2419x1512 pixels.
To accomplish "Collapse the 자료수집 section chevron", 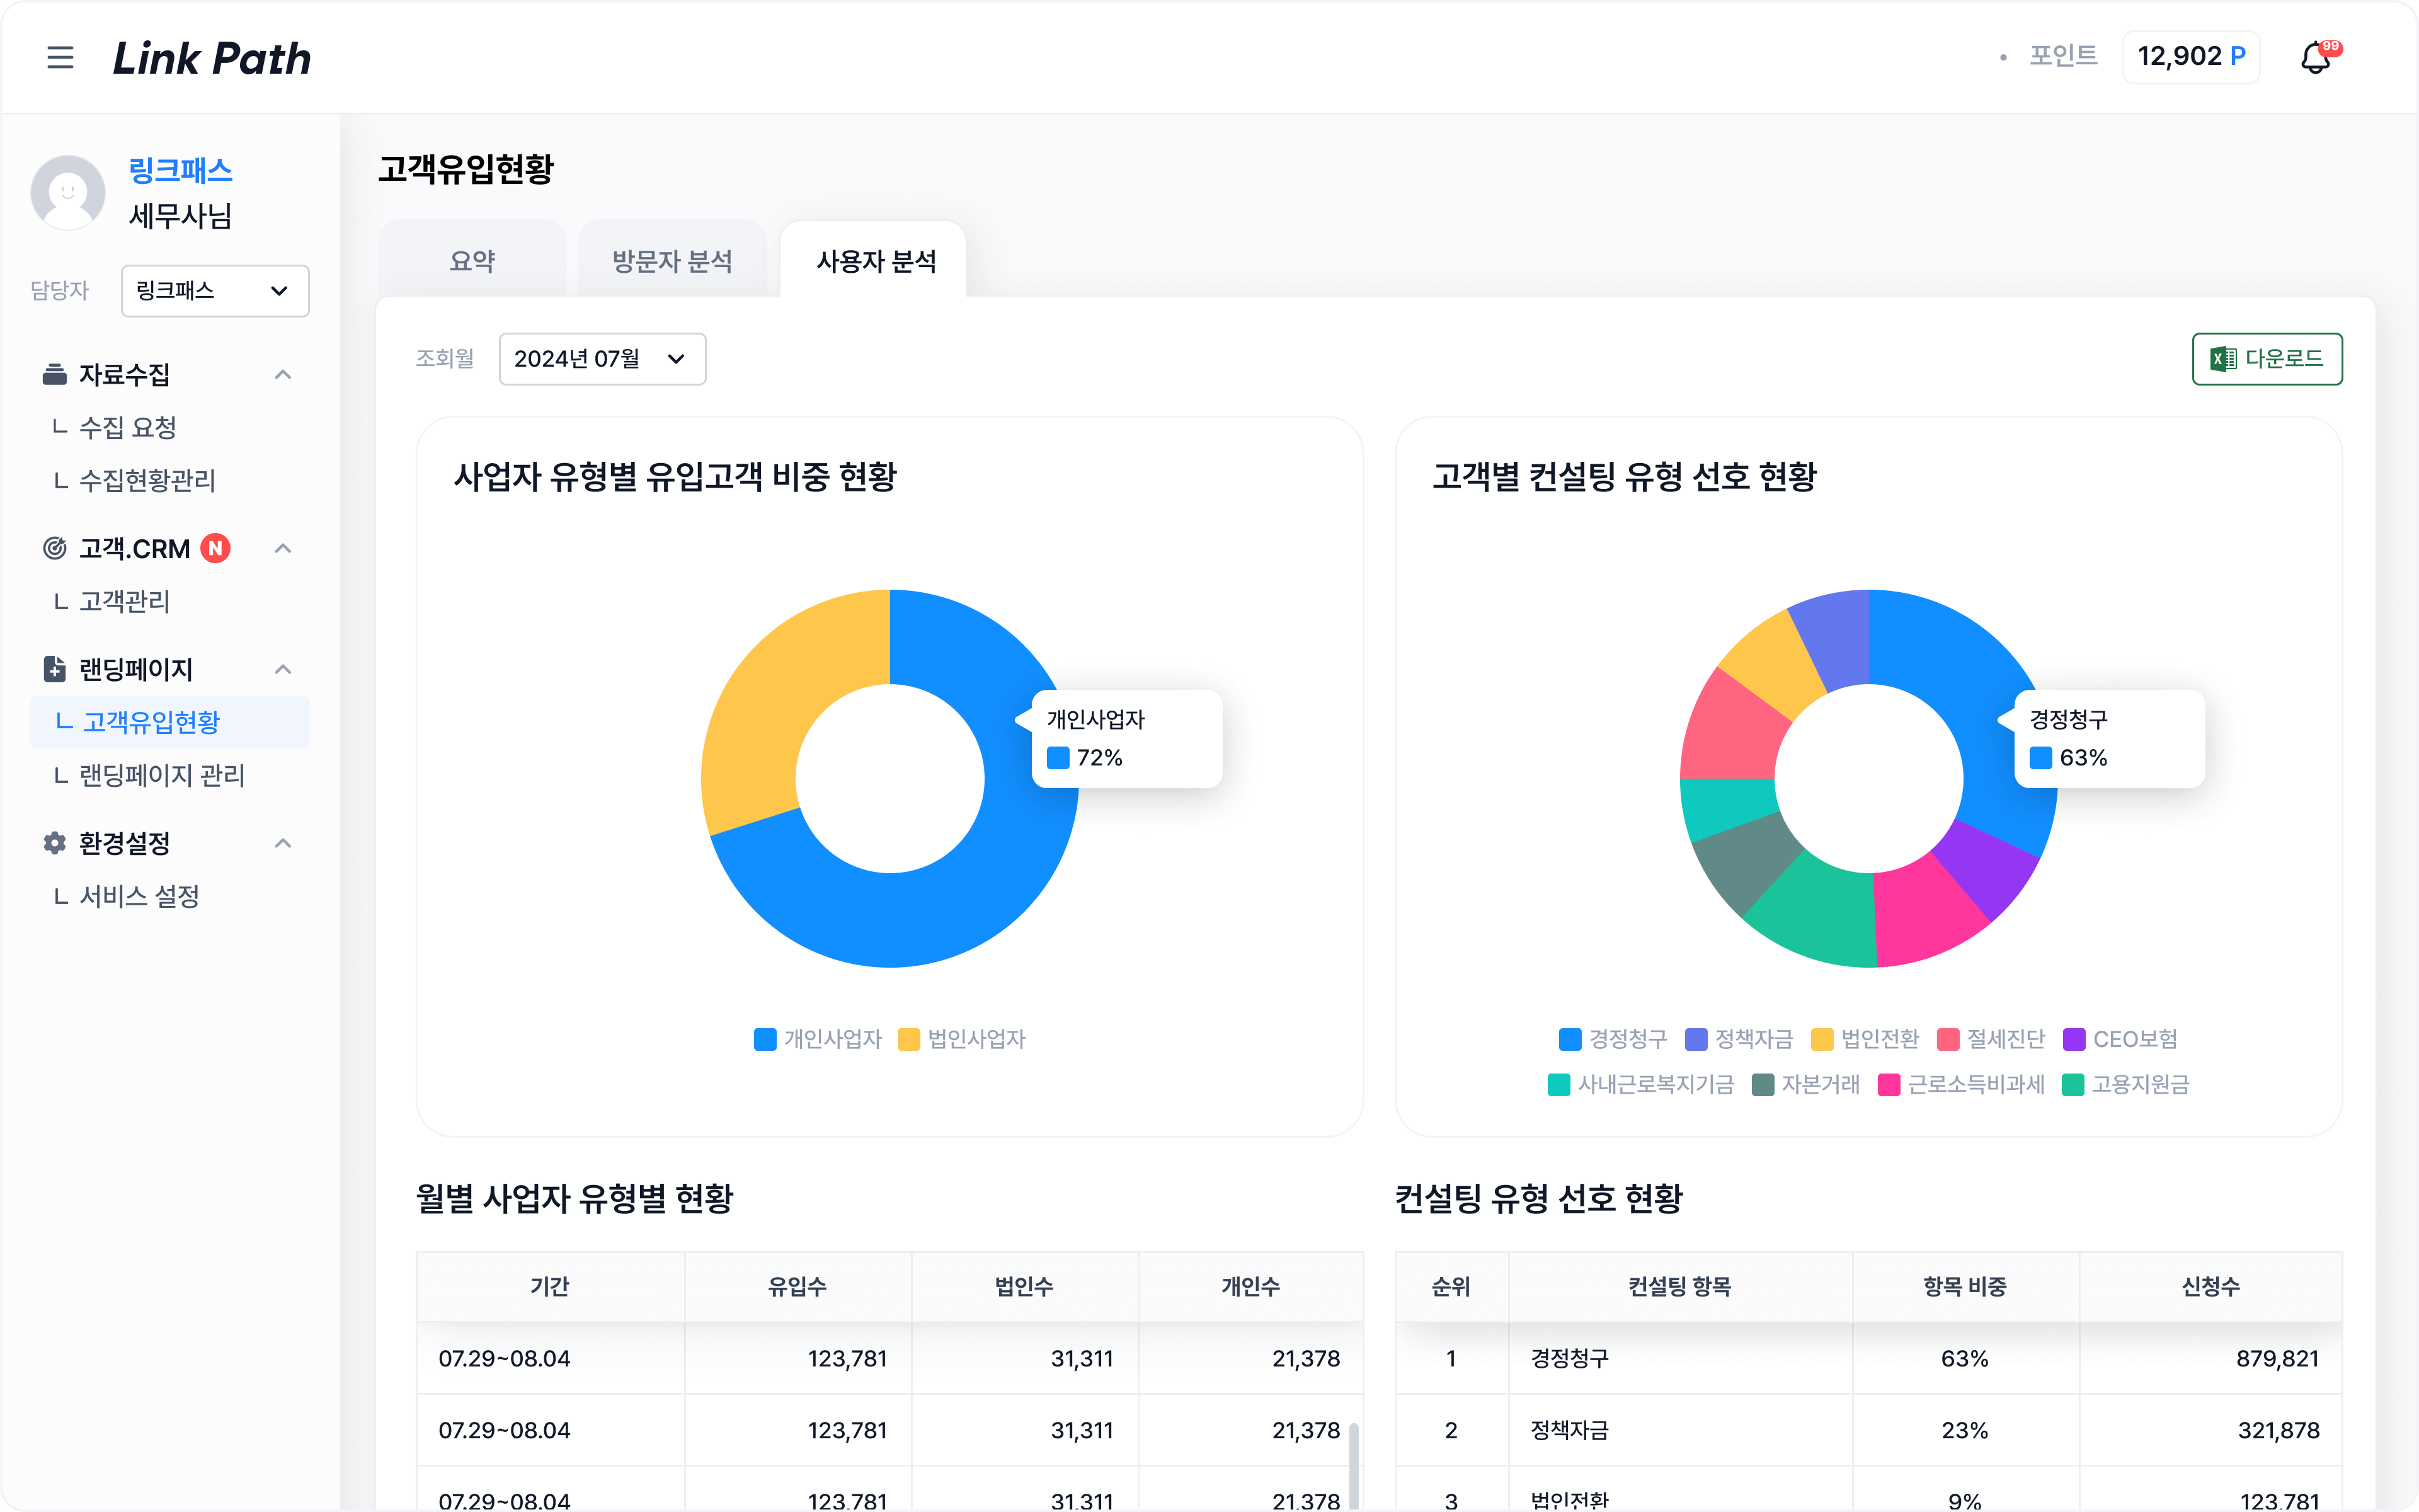I will pyautogui.click(x=283, y=375).
